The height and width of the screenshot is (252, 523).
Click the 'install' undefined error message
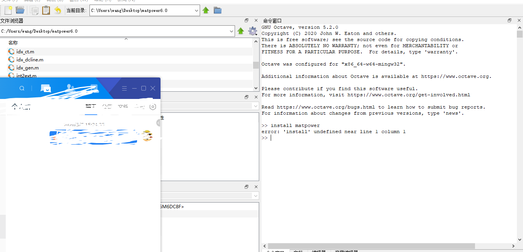pos(334,132)
